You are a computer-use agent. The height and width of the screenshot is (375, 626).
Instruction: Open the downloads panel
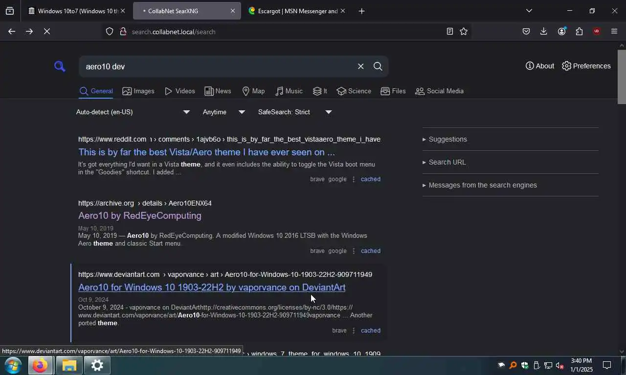(544, 31)
